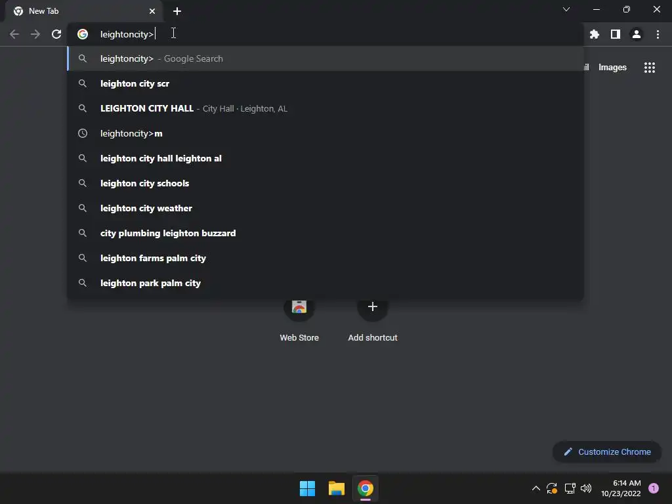The image size is (672, 504).
Task: Click the Add shortcut button
Action: (x=373, y=320)
